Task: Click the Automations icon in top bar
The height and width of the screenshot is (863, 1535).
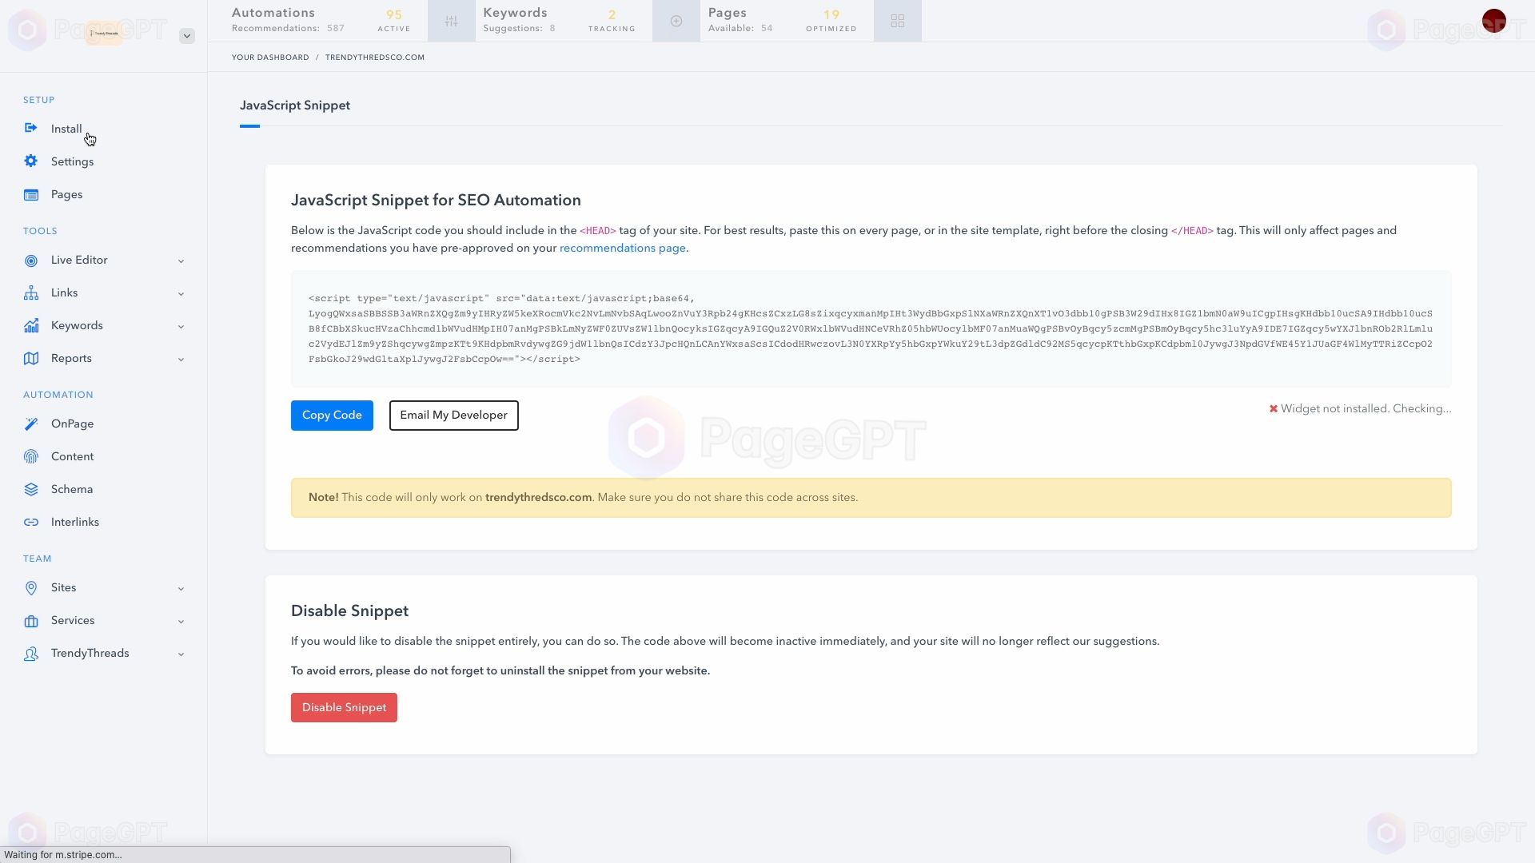Action: 450,20
